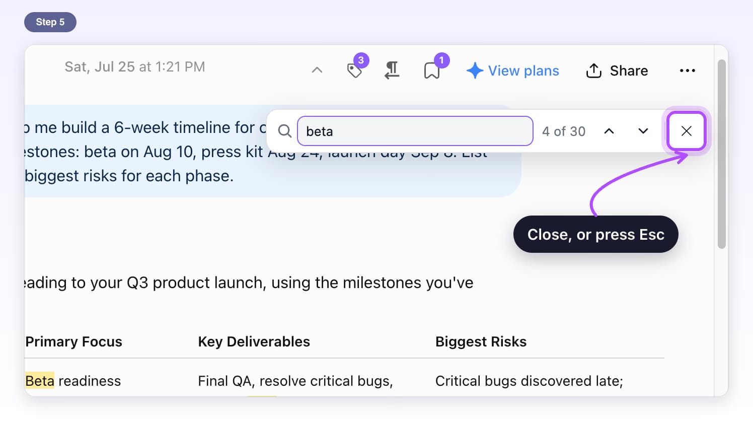Click 'biggest risks for each phase.' message text
The width and height of the screenshot is (753, 421).
point(129,176)
